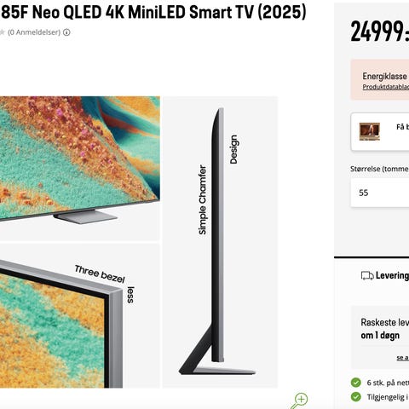The image size is (409, 409).
Task: Click the 'Raskeste levering om 1 døgn' box
Action: [x=380, y=337]
